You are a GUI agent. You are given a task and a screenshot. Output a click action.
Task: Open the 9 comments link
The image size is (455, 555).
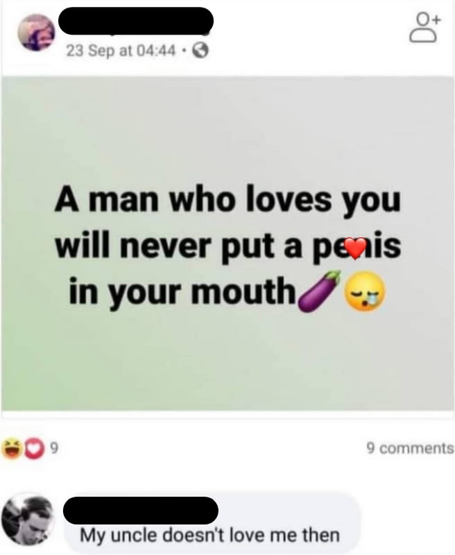point(410,448)
